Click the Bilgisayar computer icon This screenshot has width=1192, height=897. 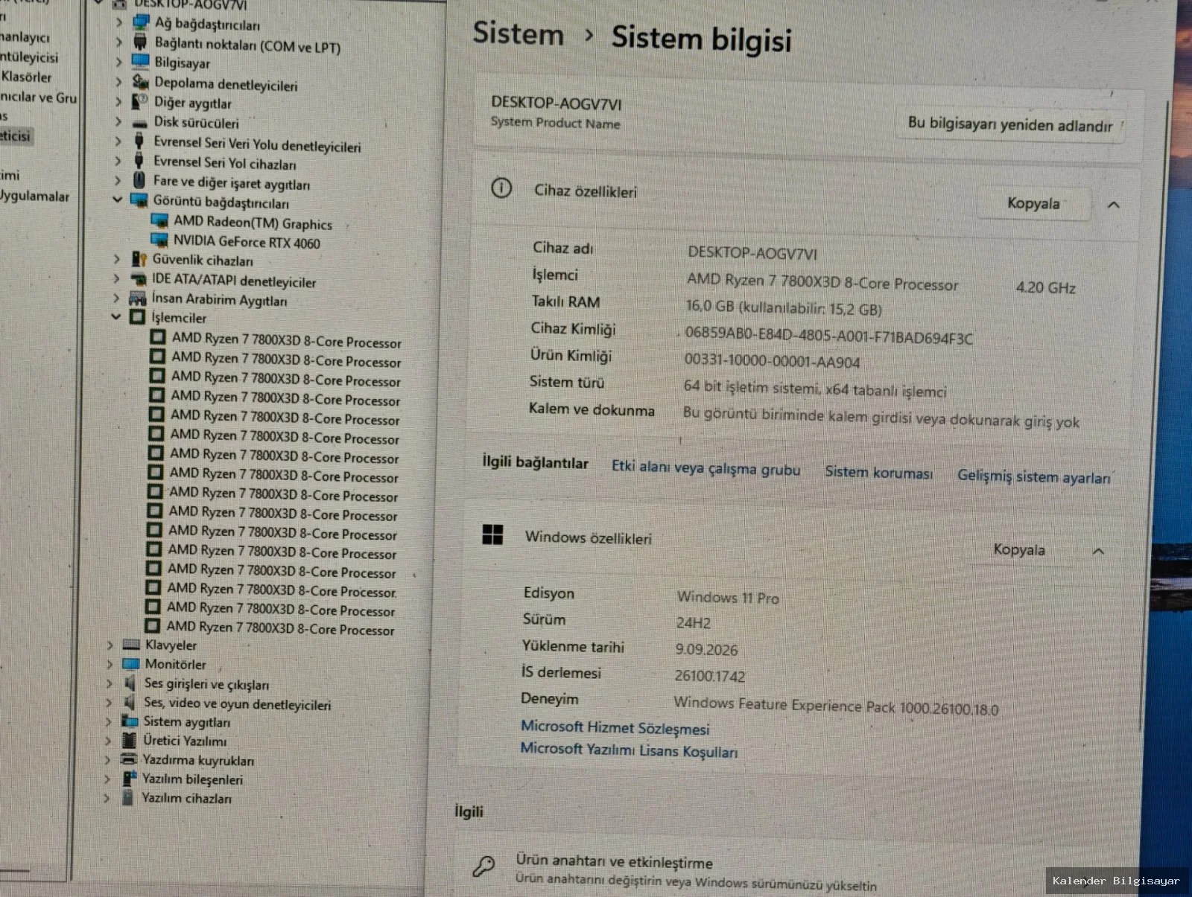tap(140, 61)
